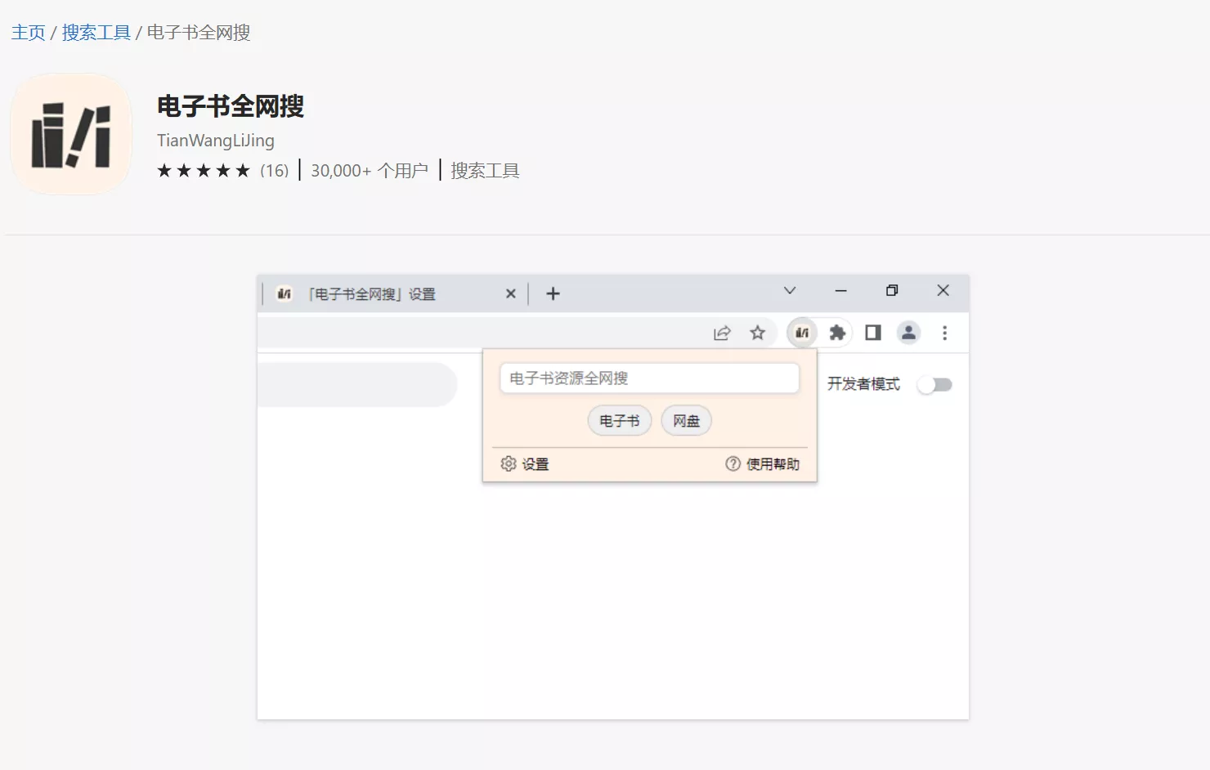Open the browser three-dot menu
This screenshot has width=1210, height=770.
pos(945,333)
